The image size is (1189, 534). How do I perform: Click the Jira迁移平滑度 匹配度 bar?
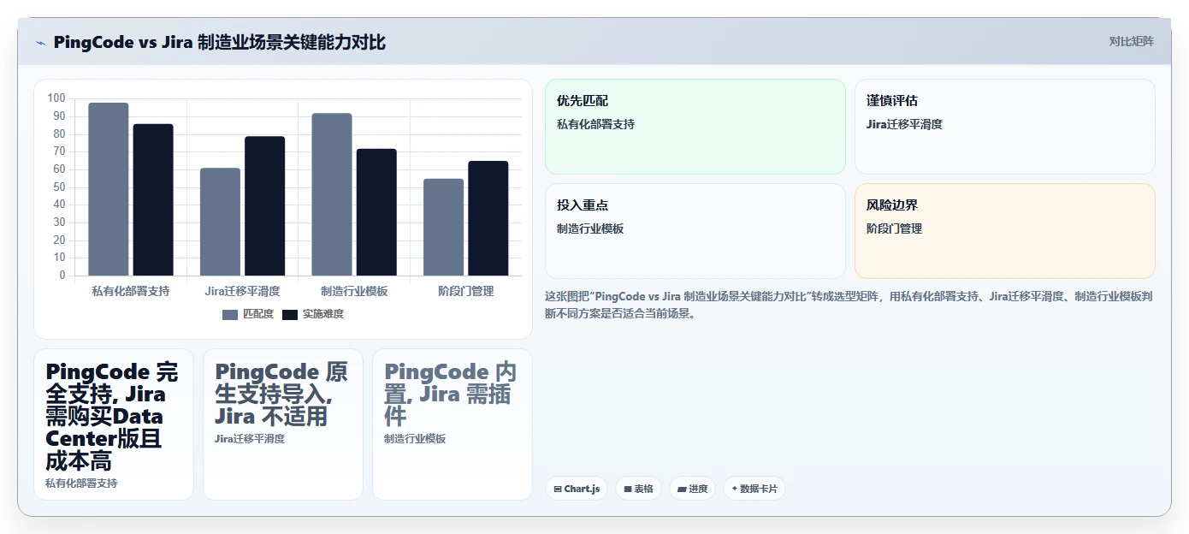[220, 222]
